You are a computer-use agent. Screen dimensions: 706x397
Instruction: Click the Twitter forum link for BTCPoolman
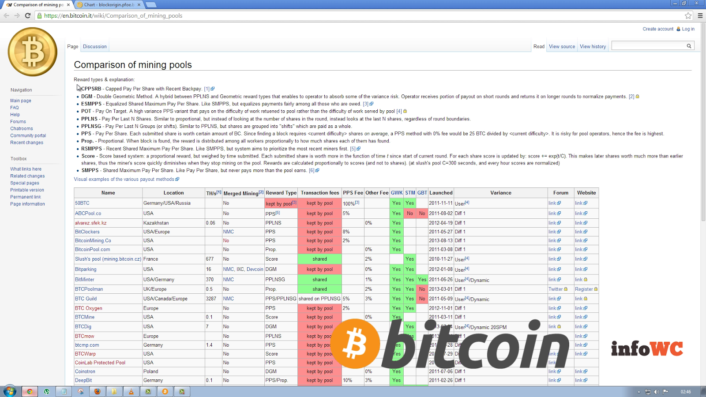pos(556,289)
